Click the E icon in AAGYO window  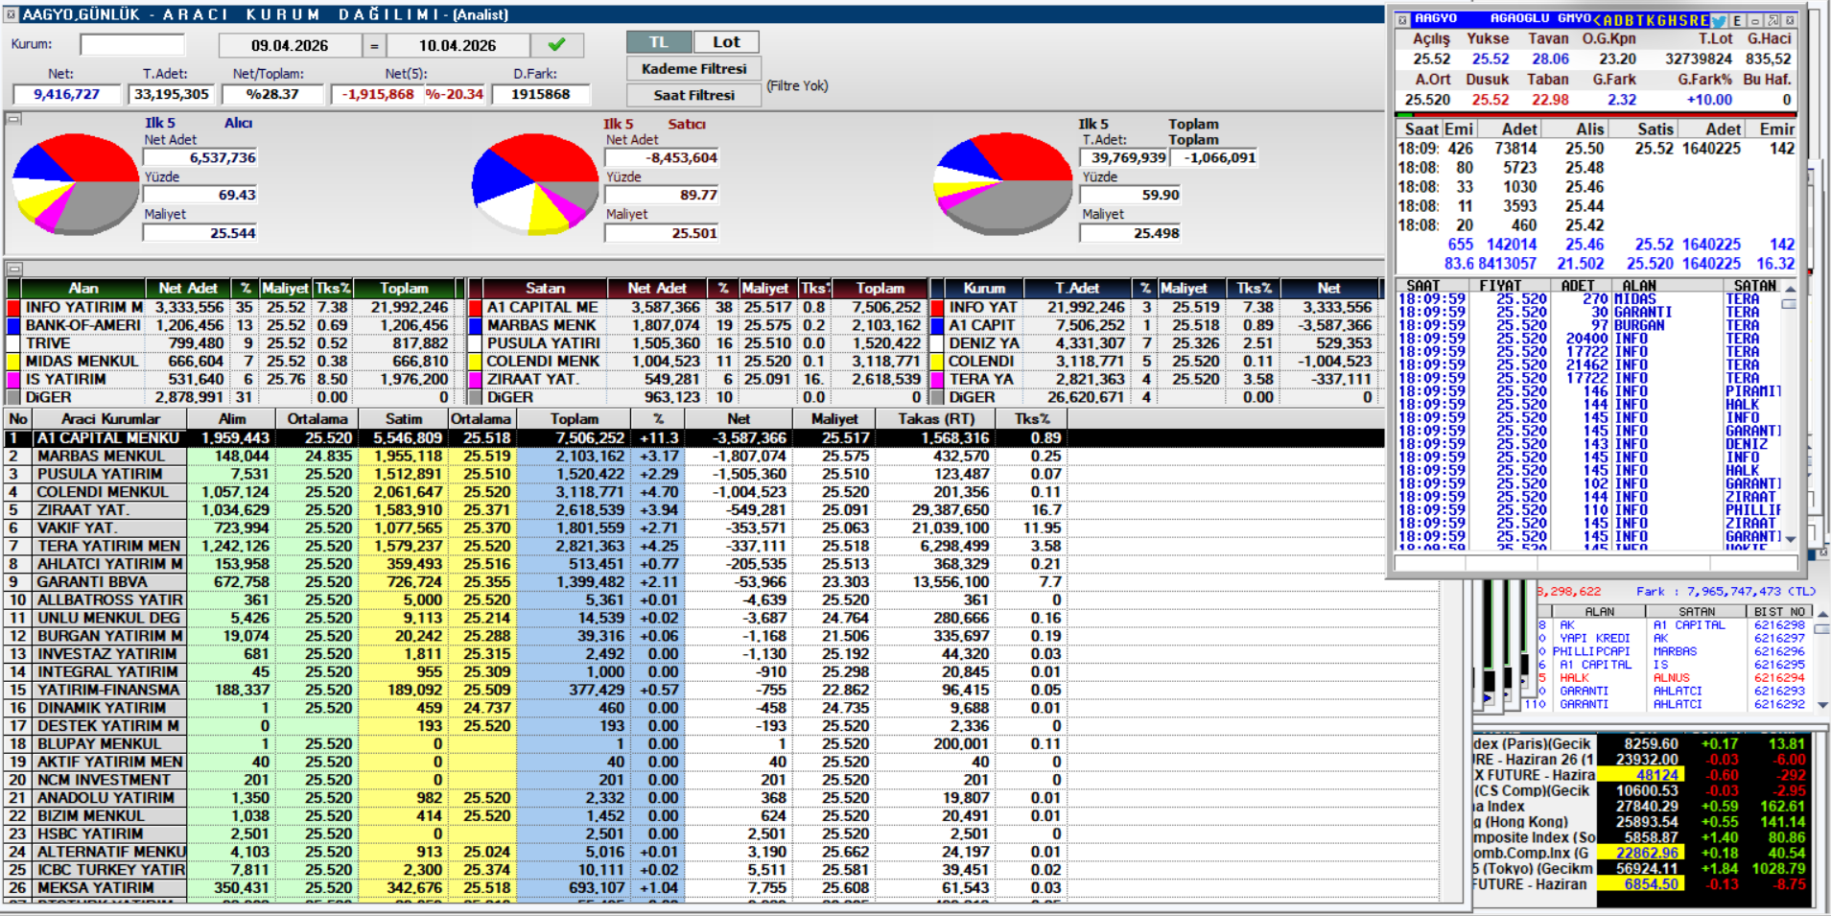click(x=1737, y=20)
